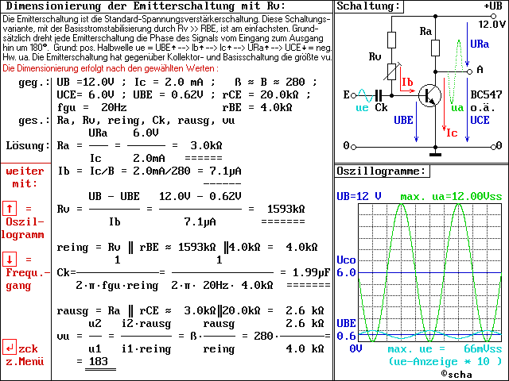The height and width of the screenshot is (381, 509).
Task: Click the 'ges.:' label
Action: click(x=34, y=120)
